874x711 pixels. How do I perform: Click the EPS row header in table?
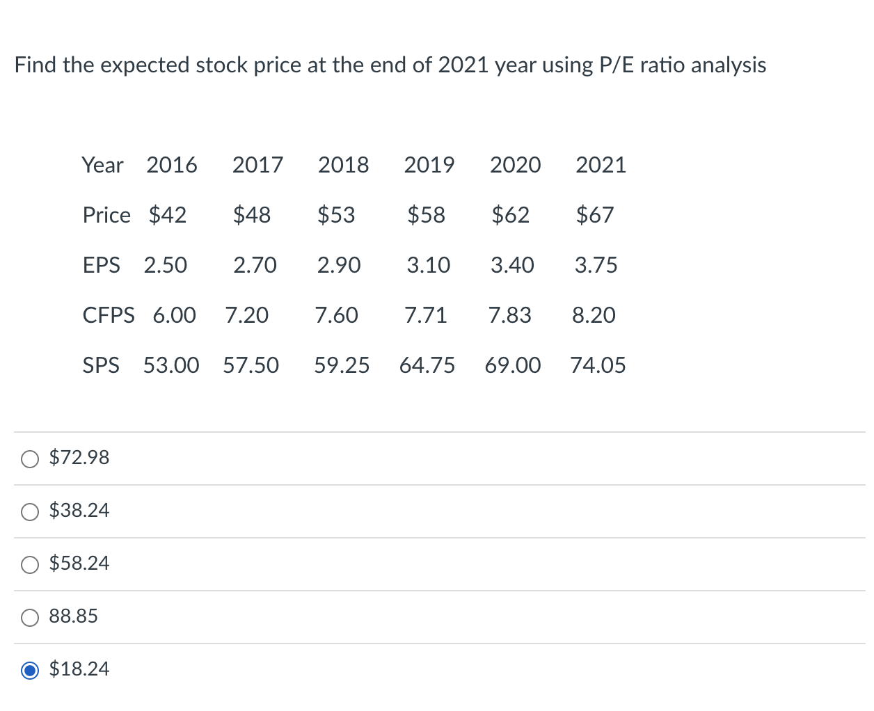tap(102, 265)
